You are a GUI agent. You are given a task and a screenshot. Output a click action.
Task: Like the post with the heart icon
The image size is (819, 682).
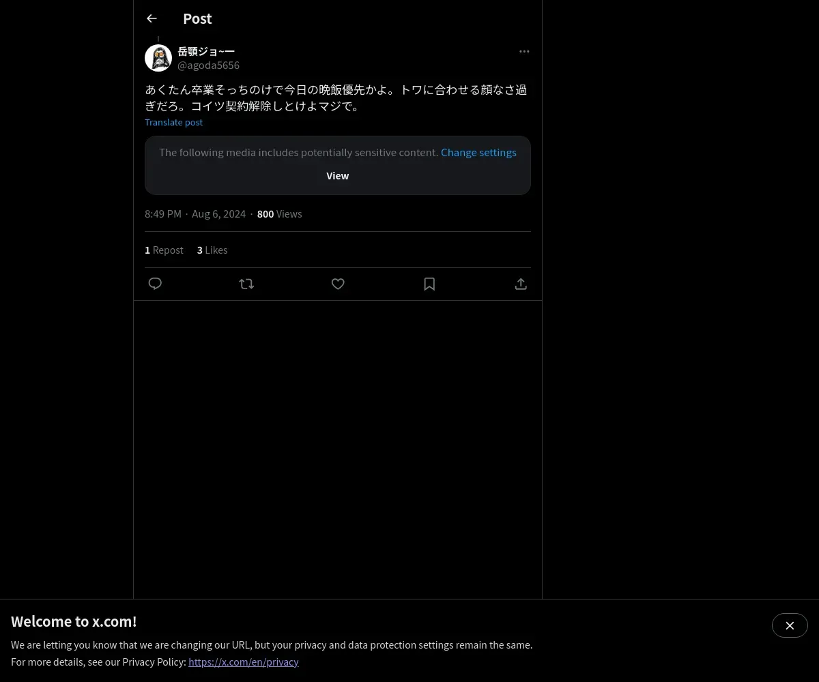338,284
